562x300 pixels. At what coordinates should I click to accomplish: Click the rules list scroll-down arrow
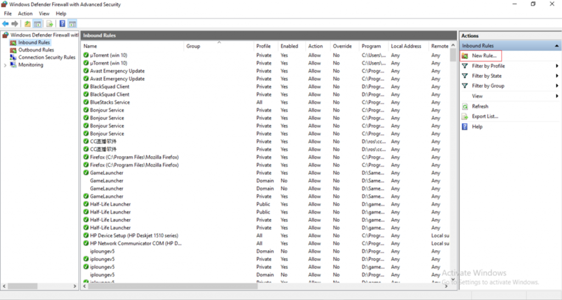click(x=453, y=279)
